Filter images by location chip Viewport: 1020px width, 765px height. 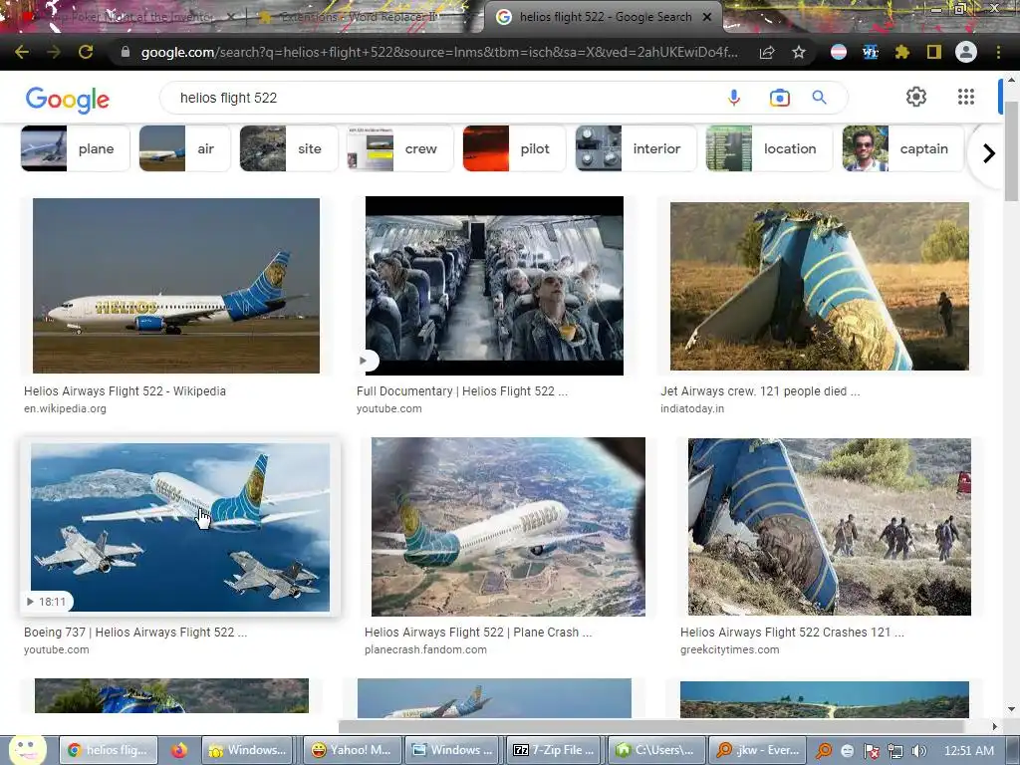point(769,148)
